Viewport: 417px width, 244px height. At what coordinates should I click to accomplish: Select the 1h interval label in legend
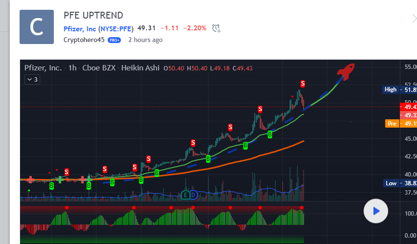pyautogui.click(x=72, y=68)
